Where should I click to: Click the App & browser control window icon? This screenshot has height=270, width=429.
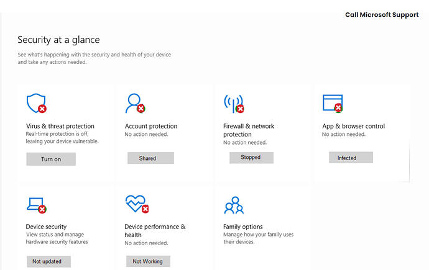click(x=333, y=103)
